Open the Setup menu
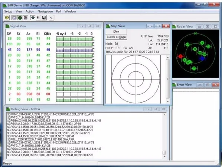The image size is (222, 168). point(8,12)
